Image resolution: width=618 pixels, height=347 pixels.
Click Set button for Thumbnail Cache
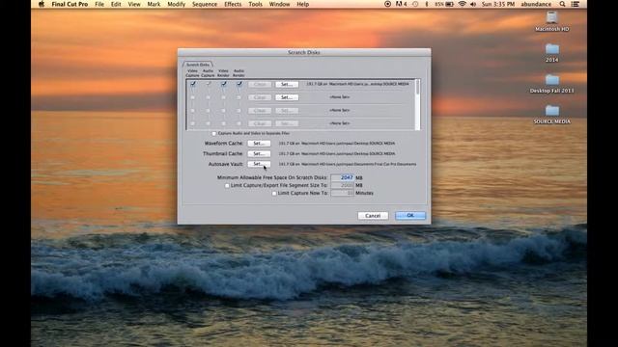coord(259,153)
